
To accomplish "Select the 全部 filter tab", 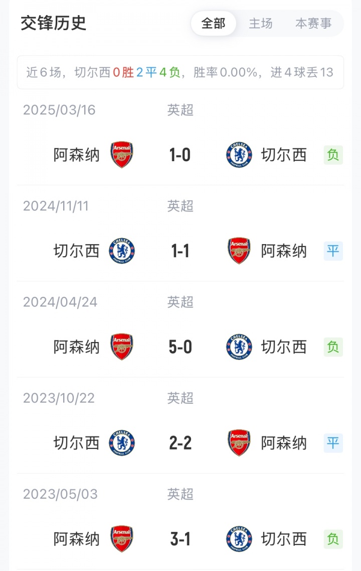I will tap(214, 23).
